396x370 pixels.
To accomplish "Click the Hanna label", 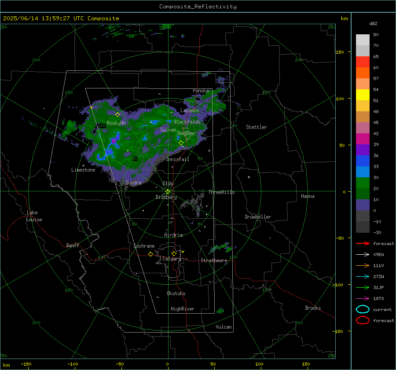I will coord(308,196).
